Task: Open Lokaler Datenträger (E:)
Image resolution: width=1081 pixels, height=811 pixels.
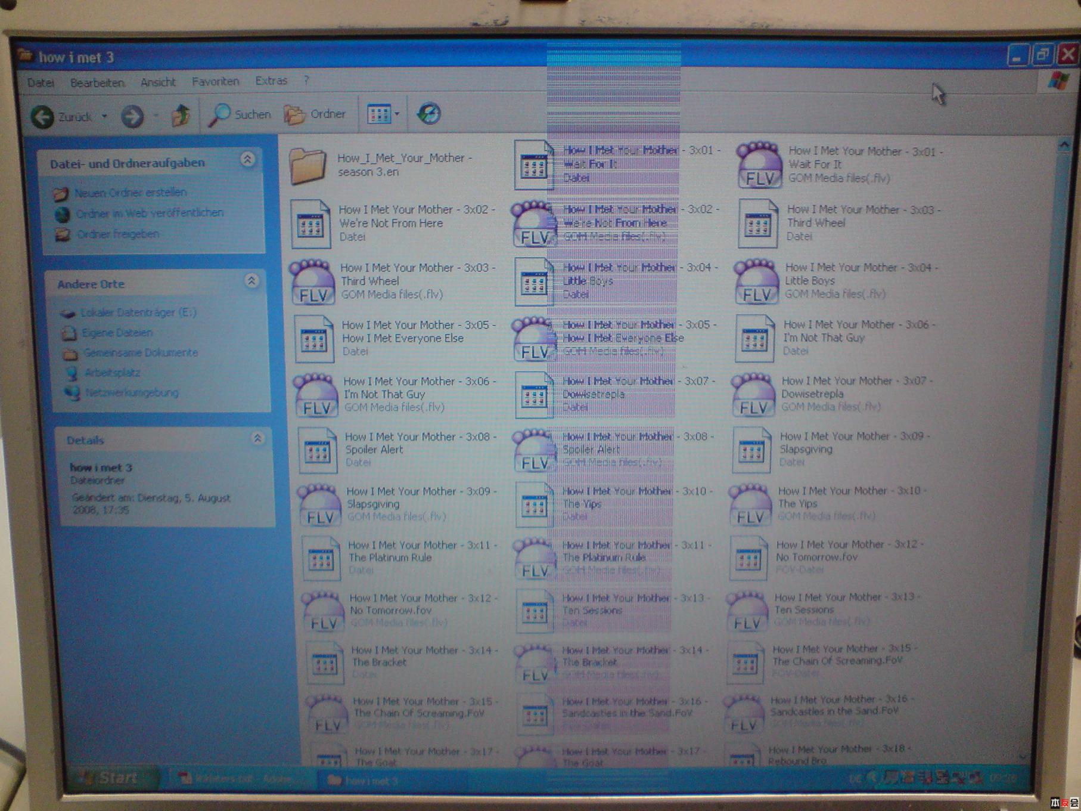Action: tap(138, 312)
